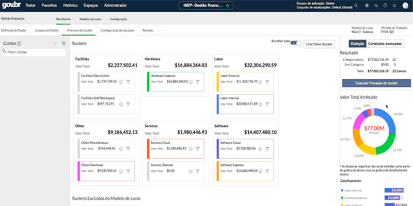Open the search icon in top header
Screen dimensions: 413x206
[356, 6]
